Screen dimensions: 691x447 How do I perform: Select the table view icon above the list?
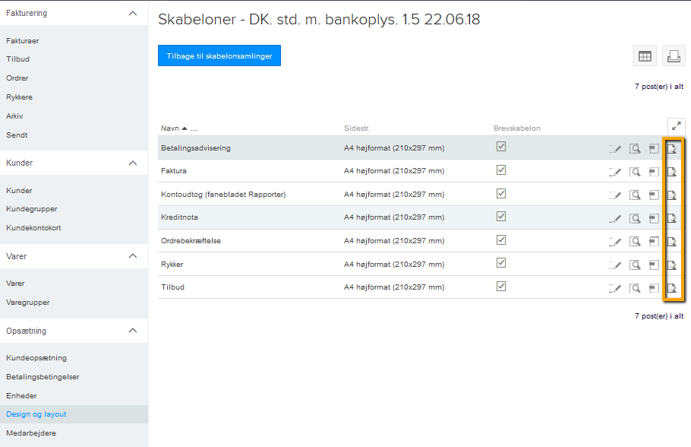[x=644, y=55]
